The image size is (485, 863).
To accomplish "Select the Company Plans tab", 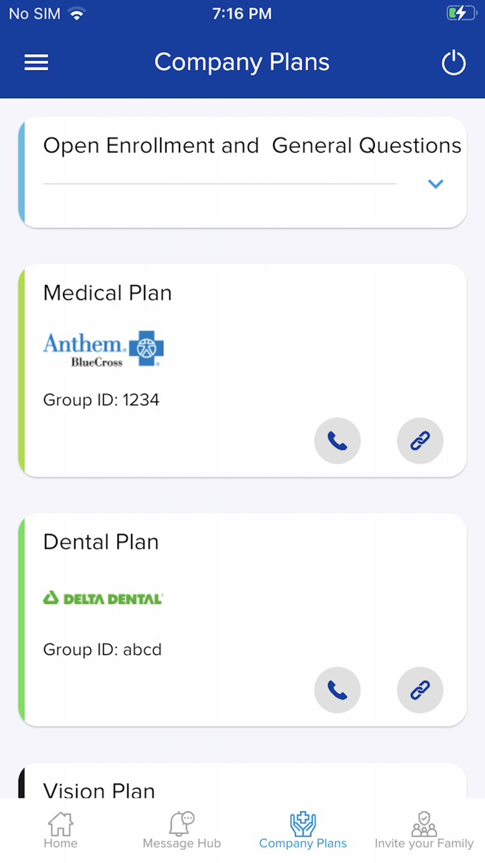I will [x=303, y=831].
